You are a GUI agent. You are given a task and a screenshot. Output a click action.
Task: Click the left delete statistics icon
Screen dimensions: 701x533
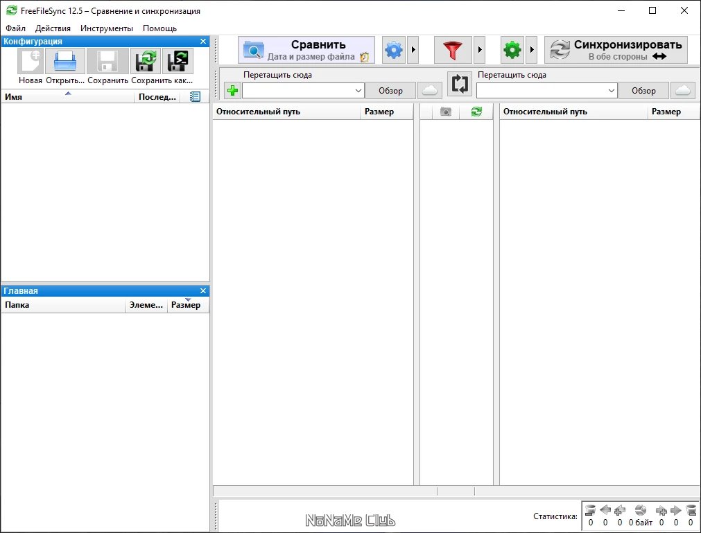click(590, 509)
